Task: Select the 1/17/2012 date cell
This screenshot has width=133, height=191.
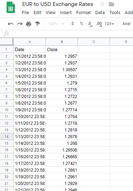Action: click(x=30, y=164)
